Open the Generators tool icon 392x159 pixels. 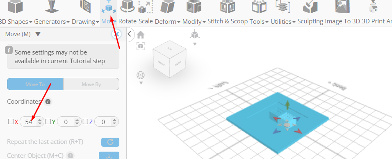pyautogui.click(x=52, y=7)
